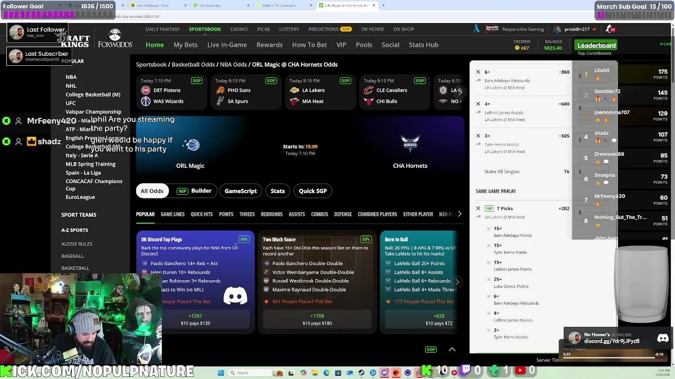
Task: Click the Discord logo on DK Discord card
Action: (235, 296)
